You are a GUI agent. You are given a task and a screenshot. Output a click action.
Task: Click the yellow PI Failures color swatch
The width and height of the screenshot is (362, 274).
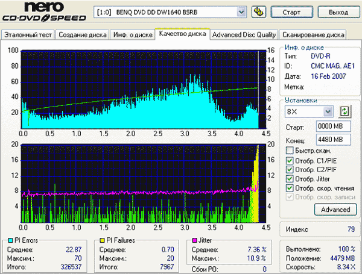click(102, 240)
